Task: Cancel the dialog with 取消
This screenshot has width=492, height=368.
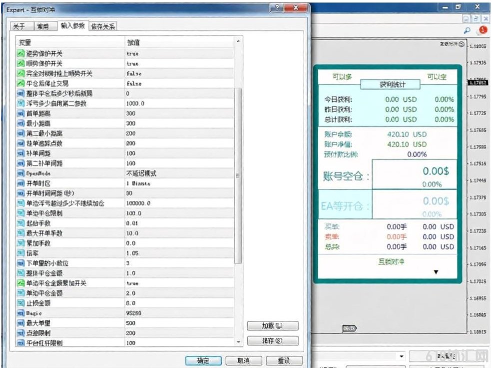Action: 243,360
